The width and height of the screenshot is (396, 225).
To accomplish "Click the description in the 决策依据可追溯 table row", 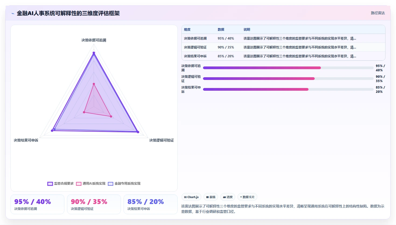I will click(x=300, y=38).
